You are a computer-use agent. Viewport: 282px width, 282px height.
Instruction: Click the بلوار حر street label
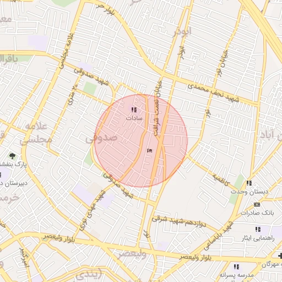(105, 10)
